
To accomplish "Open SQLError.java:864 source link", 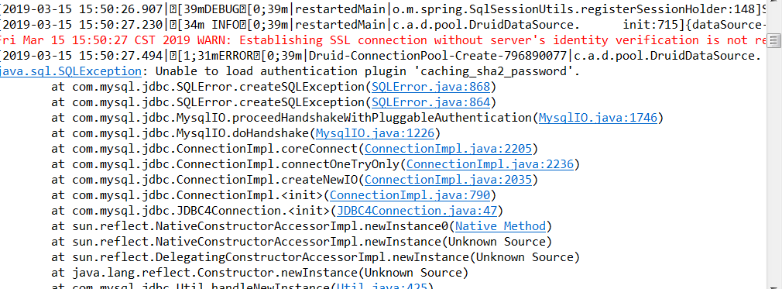I will click(431, 102).
